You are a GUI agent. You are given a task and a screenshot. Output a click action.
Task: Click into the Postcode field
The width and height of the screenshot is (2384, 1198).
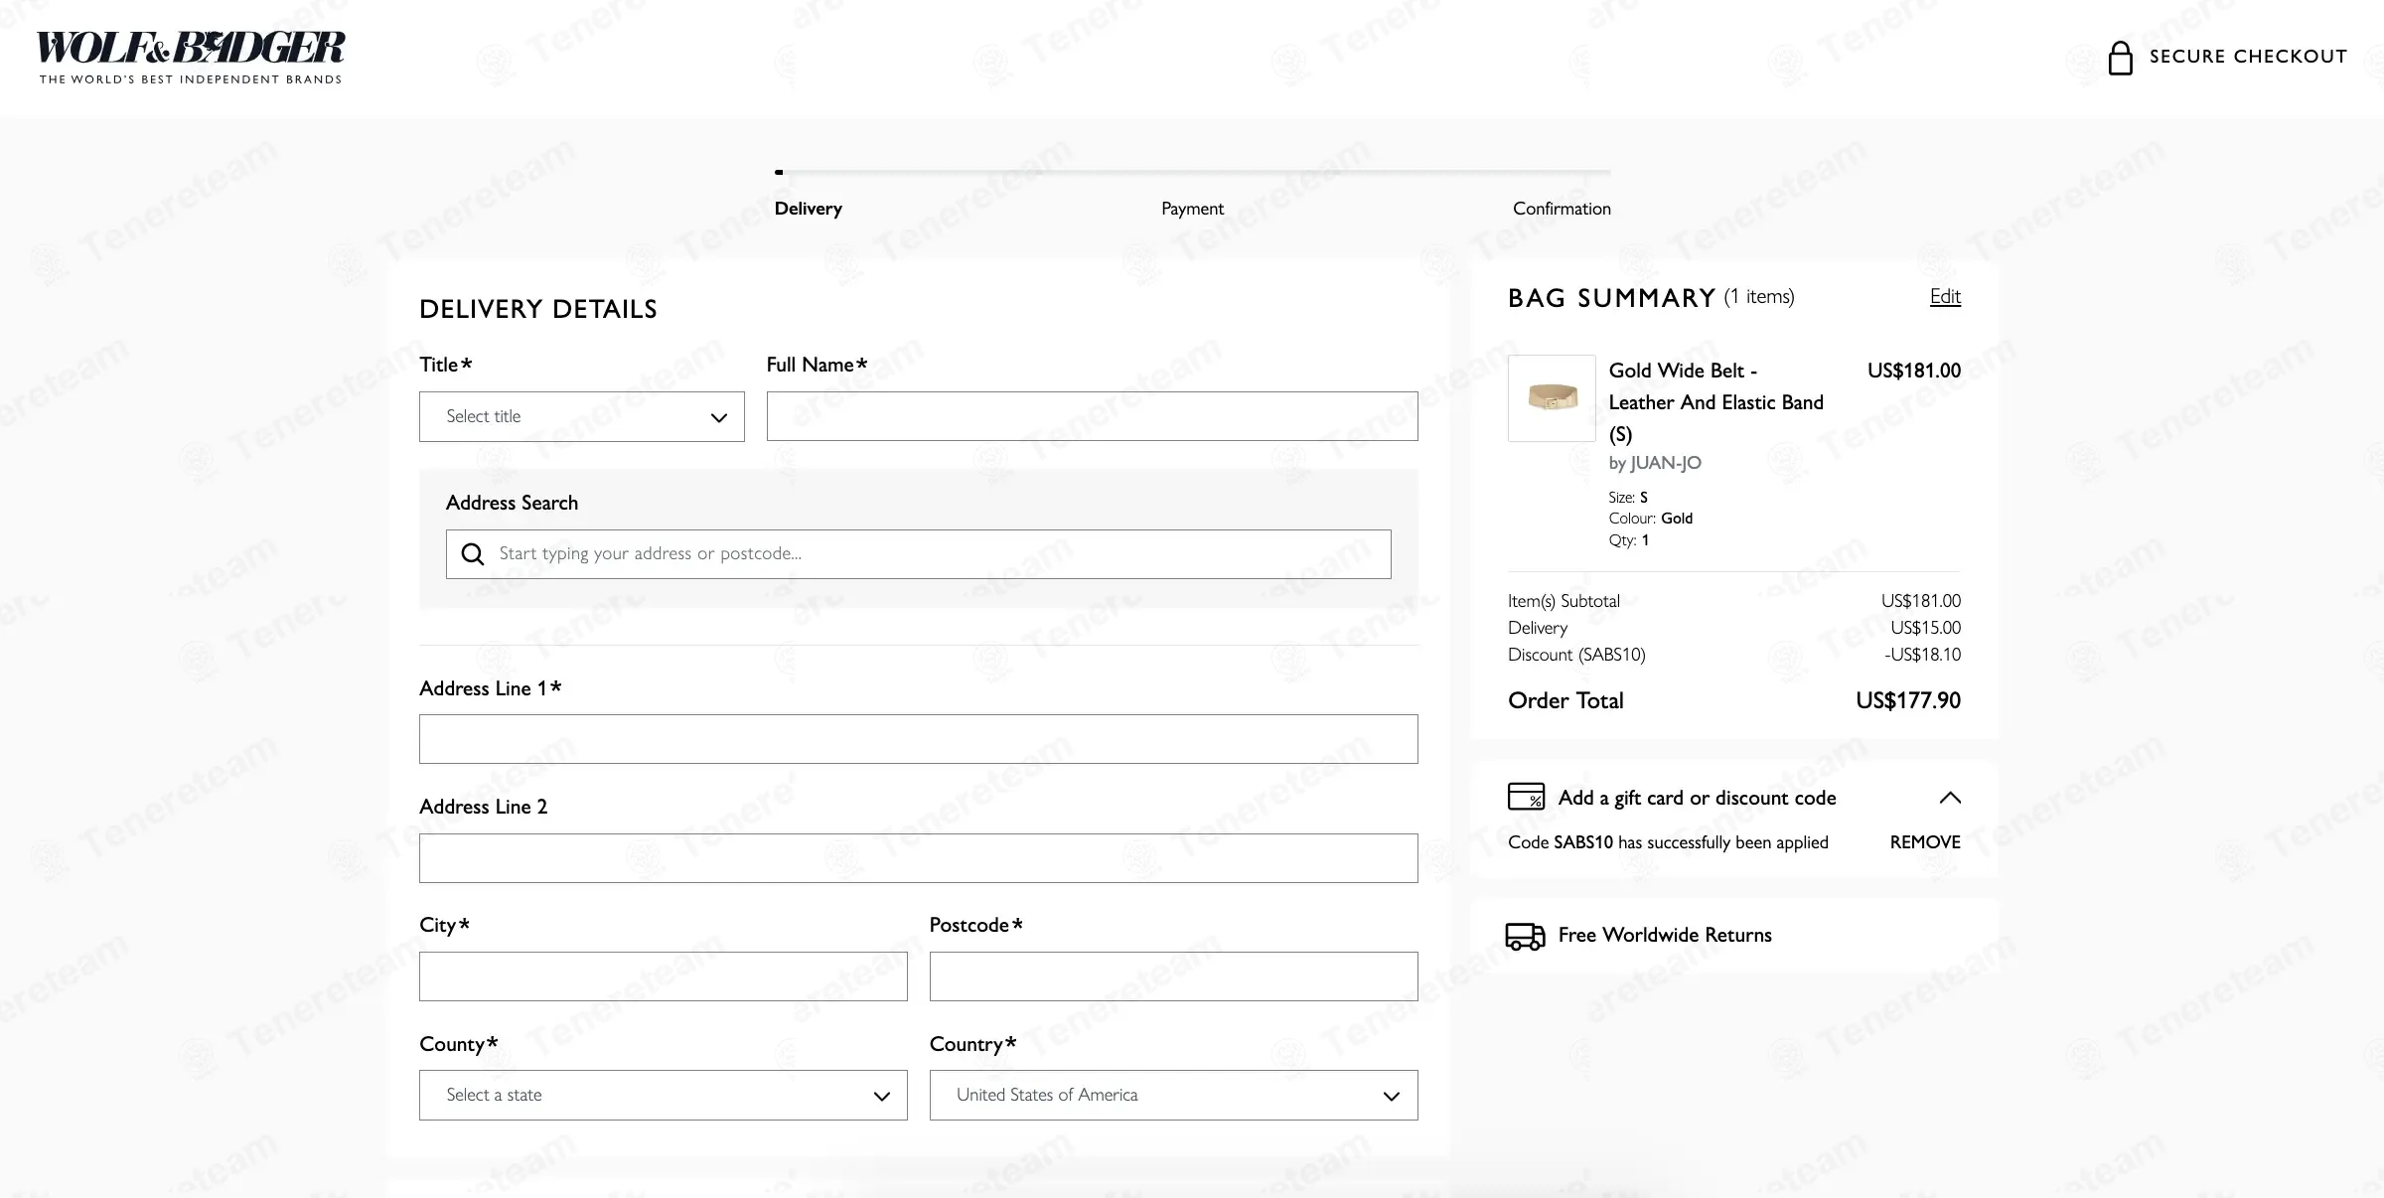[1173, 977]
